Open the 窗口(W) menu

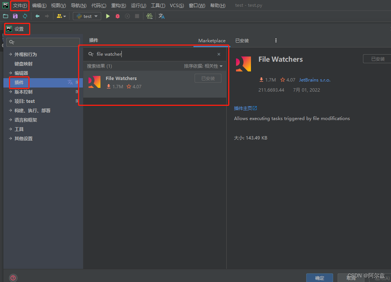tap(197, 6)
